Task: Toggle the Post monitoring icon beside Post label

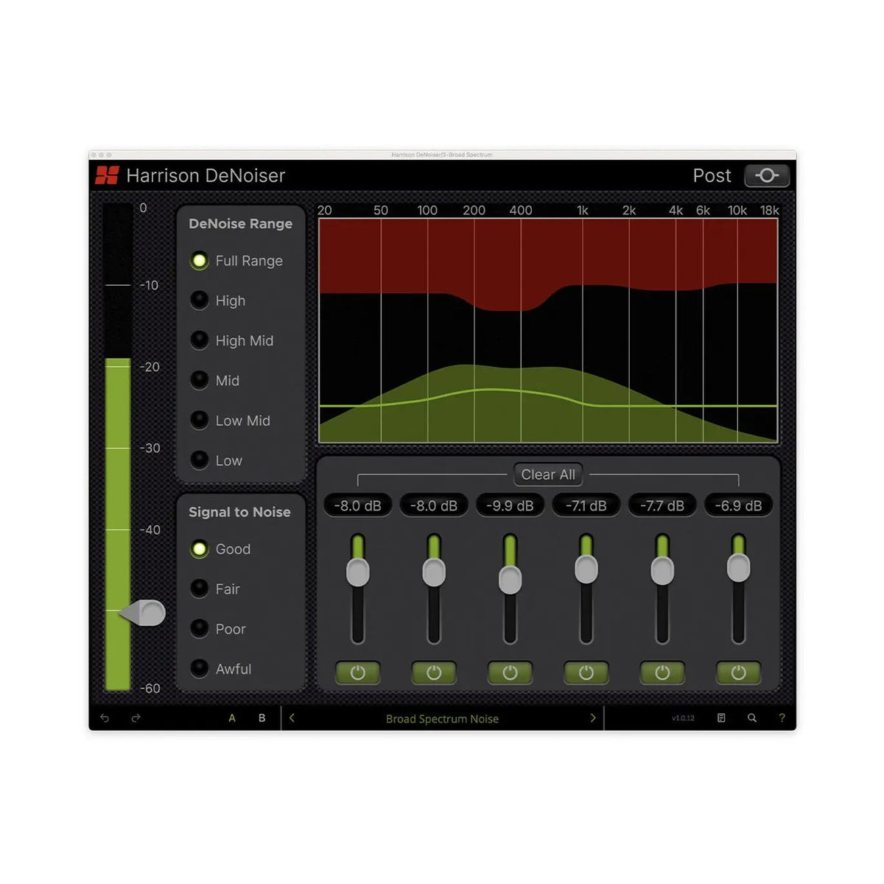Action: 768,176
